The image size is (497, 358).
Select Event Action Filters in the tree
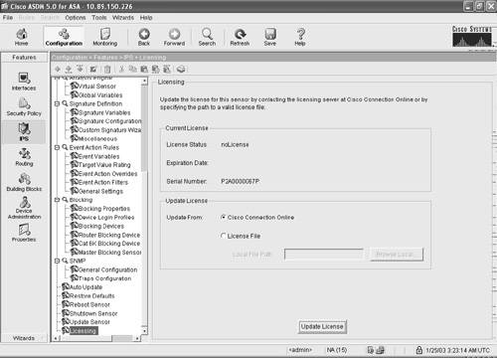[99, 182]
